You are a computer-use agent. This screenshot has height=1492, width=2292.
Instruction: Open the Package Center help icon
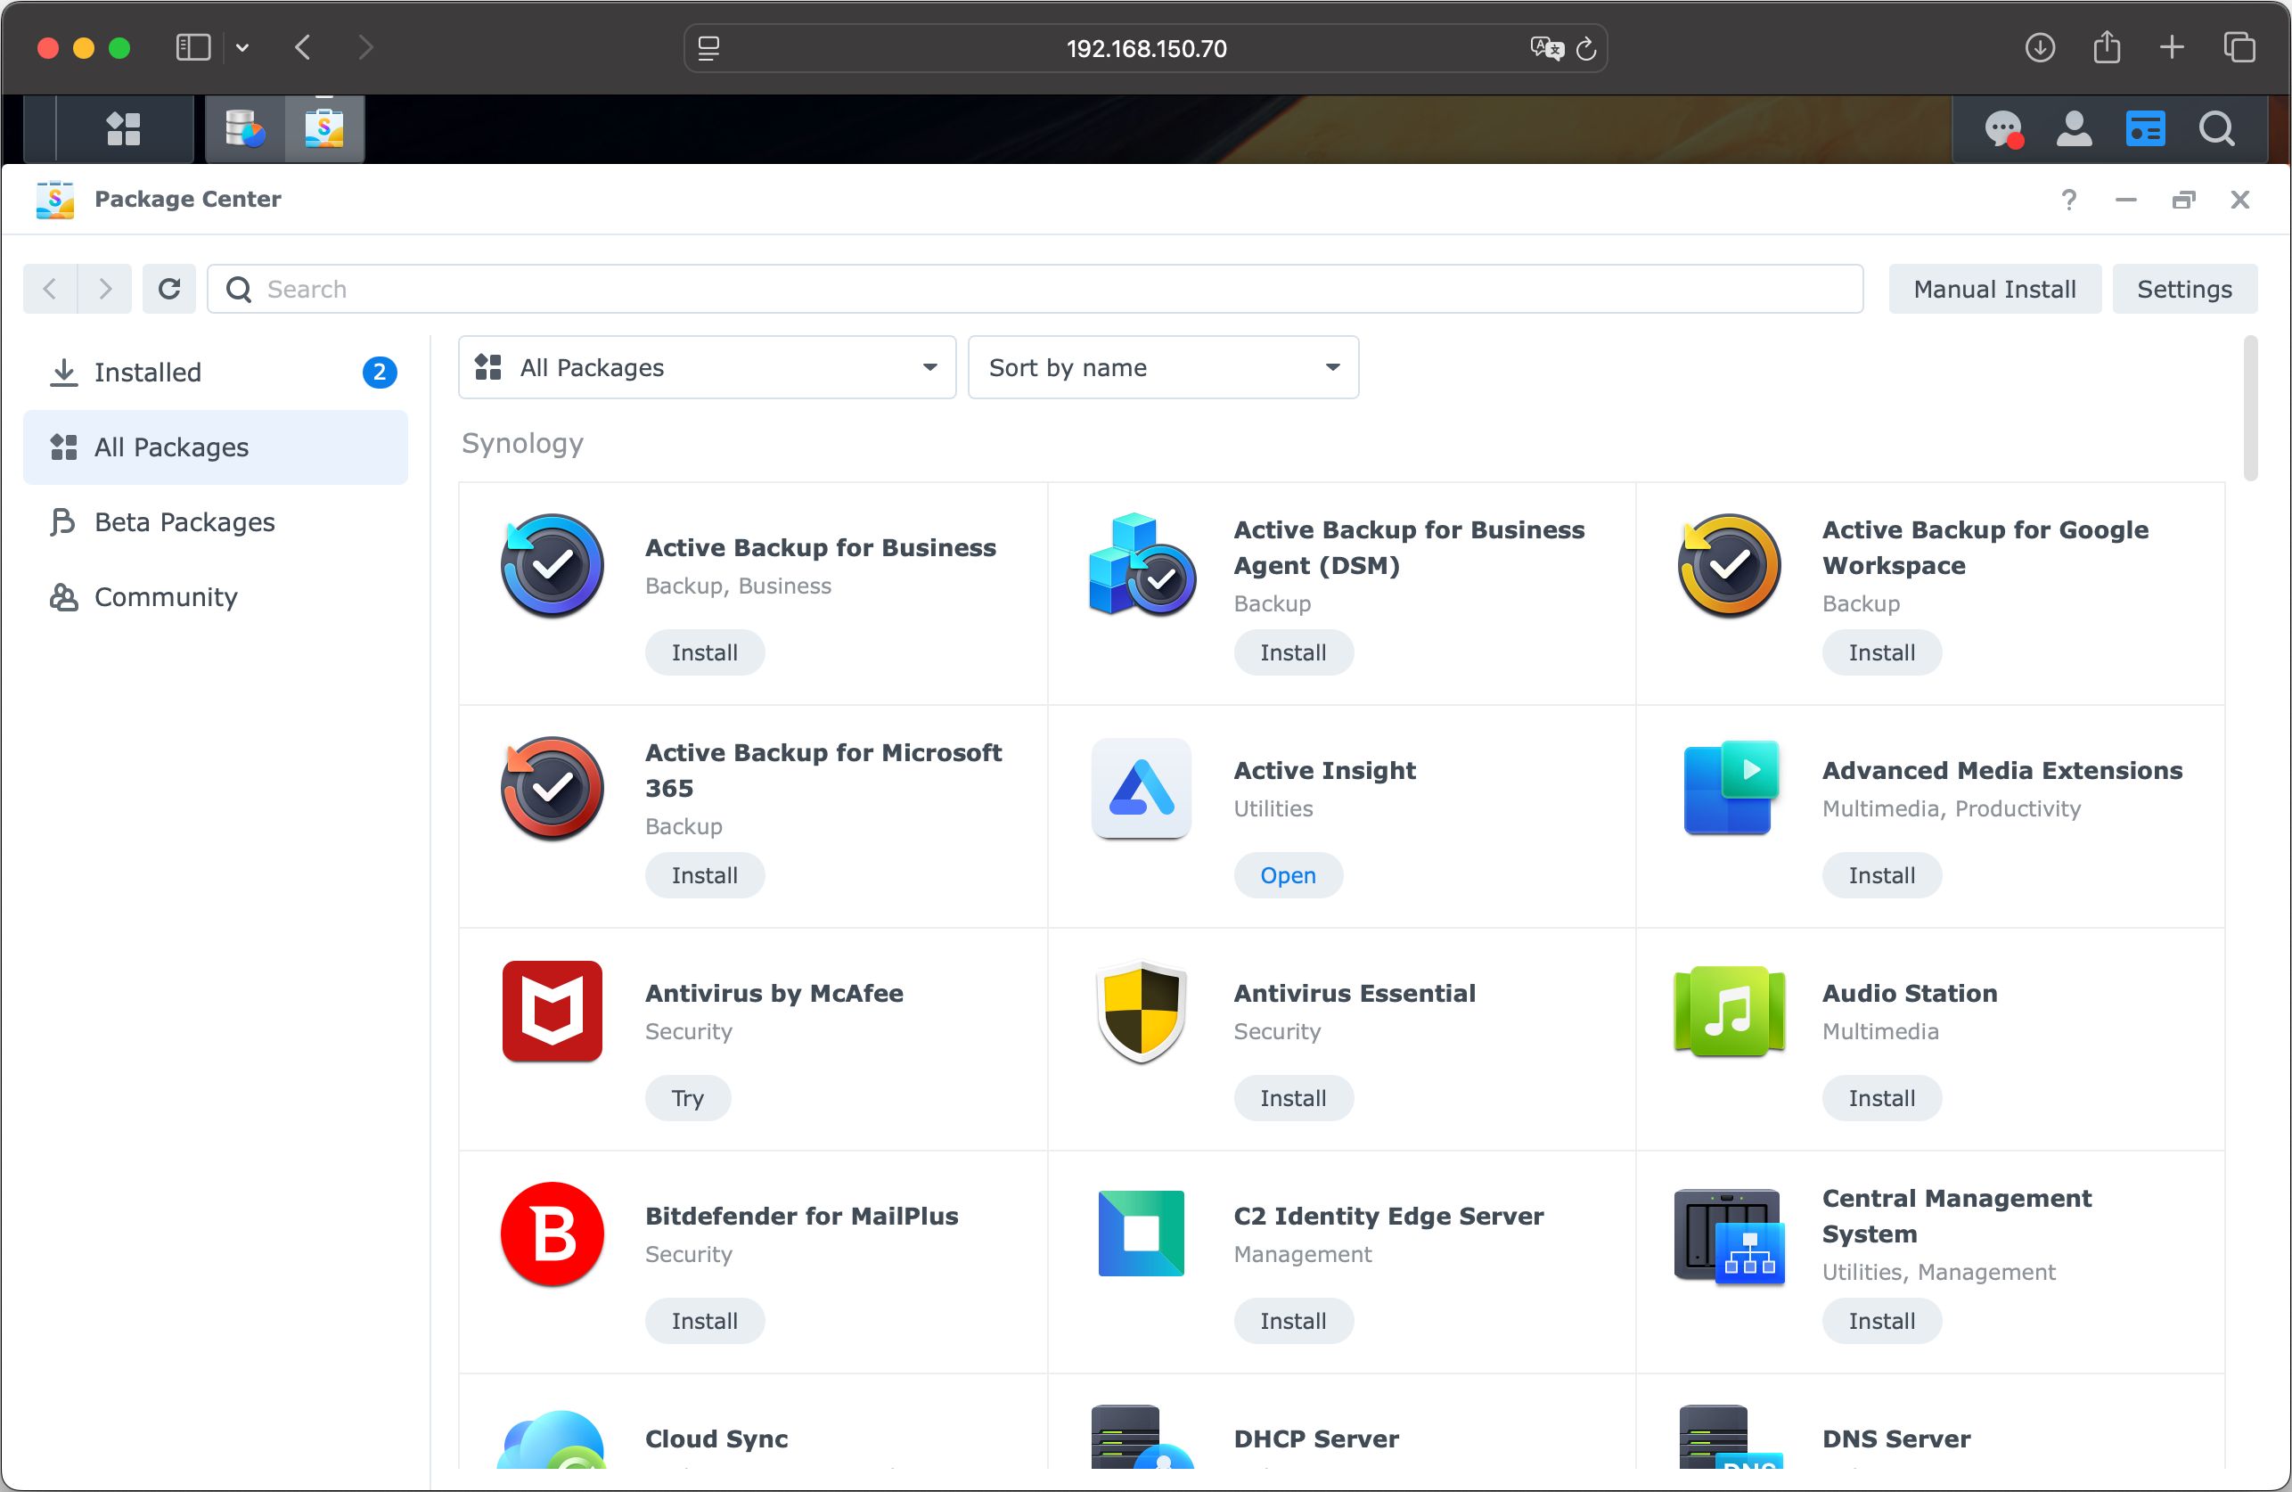[x=2067, y=200]
